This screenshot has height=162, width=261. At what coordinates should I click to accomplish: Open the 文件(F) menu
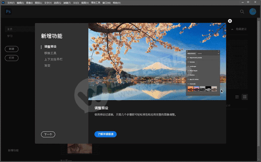pyautogui.click(x=11, y=3)
